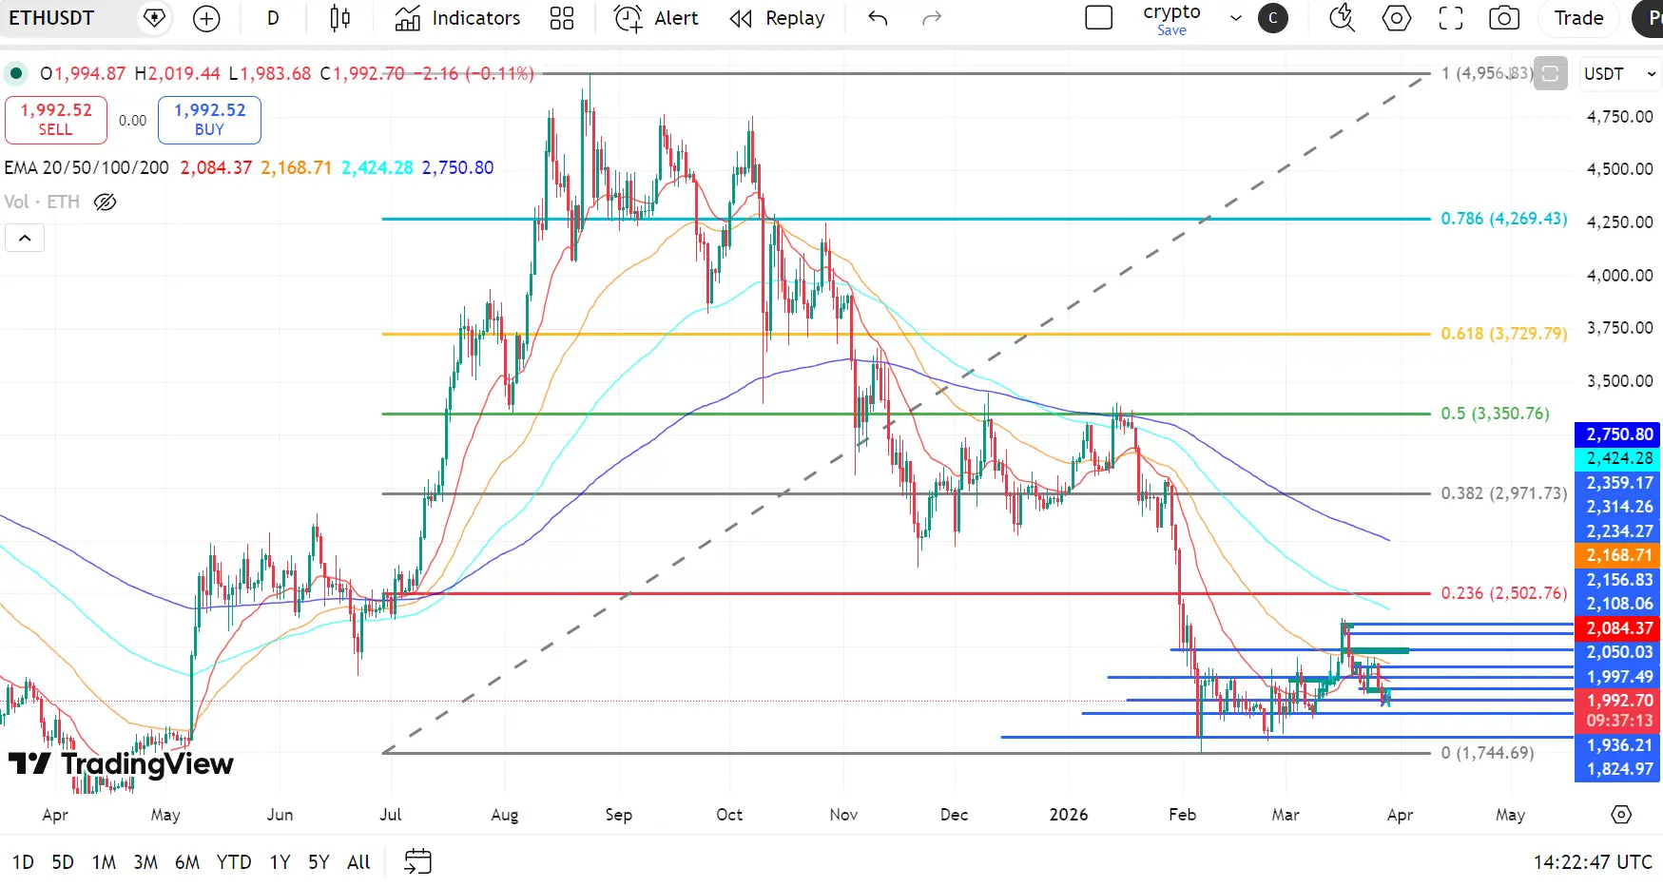Show the hidden Vol ETH indicator
This screenshot has width=1663, height=887.
(x=106, y=202)
